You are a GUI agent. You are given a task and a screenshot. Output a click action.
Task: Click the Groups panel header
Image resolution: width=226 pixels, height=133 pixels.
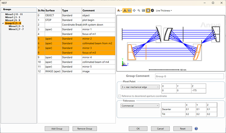(x=19, y=10)
